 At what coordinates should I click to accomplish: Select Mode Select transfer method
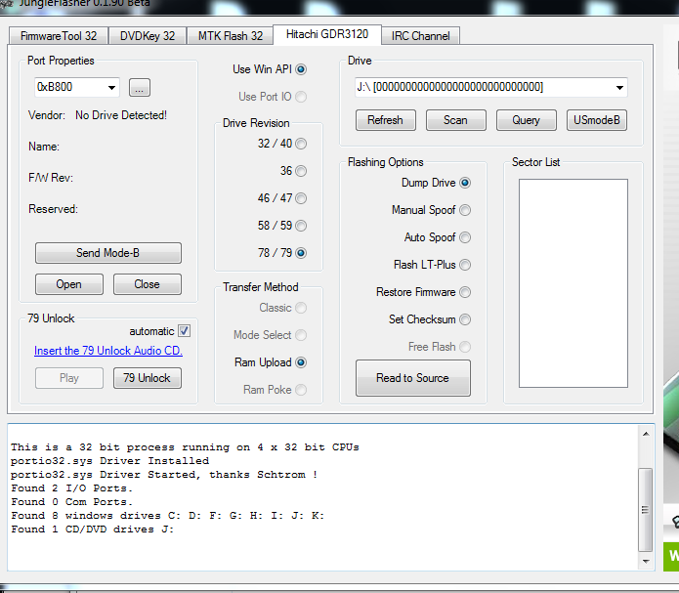coord(301,335)
